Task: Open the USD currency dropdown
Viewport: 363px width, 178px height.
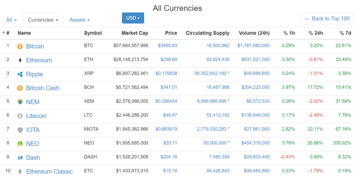Action: 133,18
